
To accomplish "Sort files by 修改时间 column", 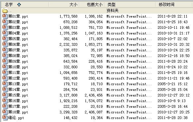I will 166,5.
